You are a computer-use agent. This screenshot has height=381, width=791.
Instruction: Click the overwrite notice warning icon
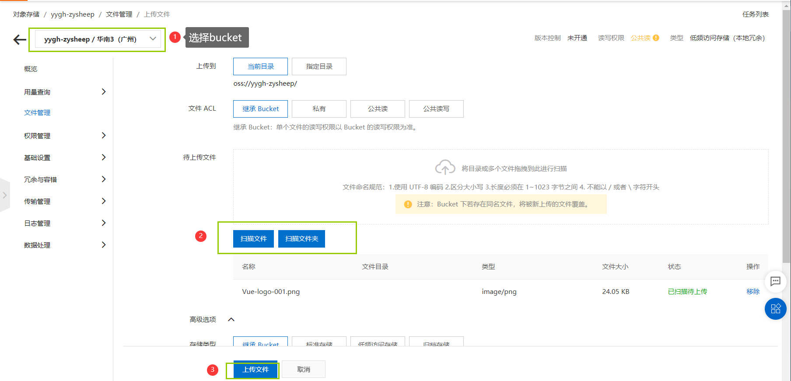point(408,204)
